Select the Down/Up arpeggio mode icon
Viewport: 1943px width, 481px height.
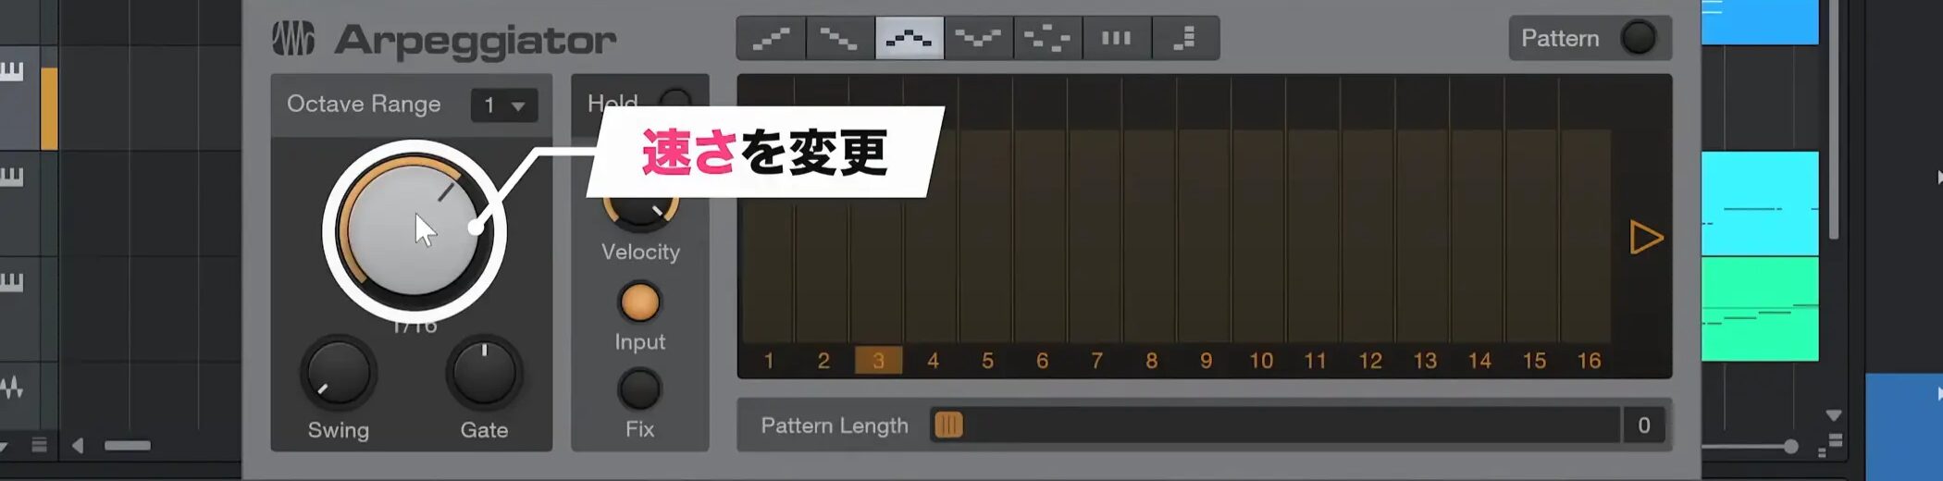(x=979, y=38)
